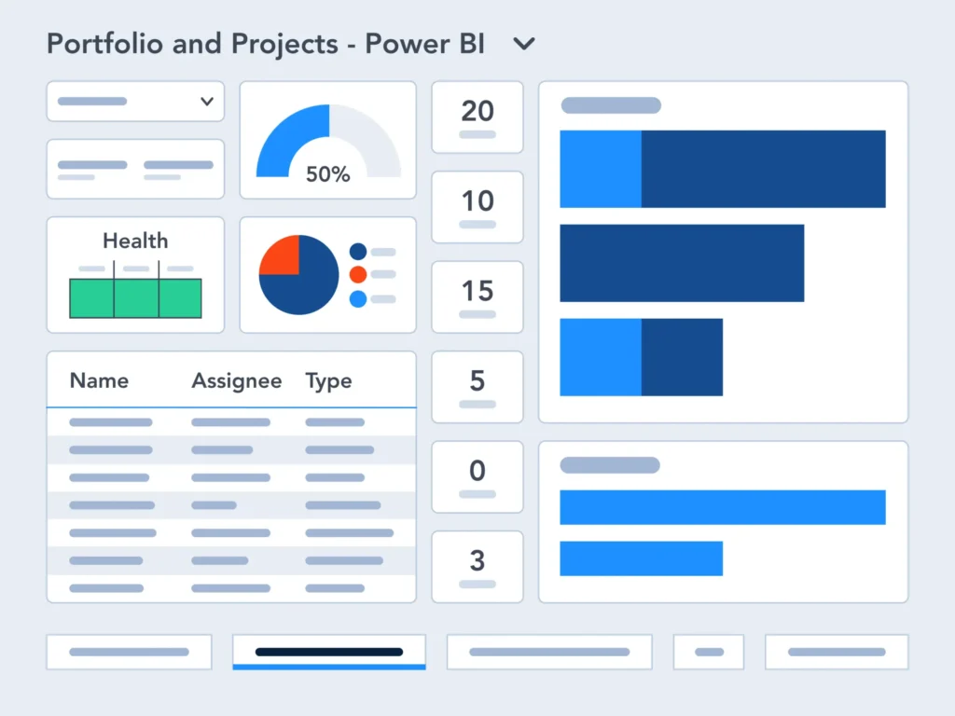This screenshot has width=955, height=716.
Task: Click the light blue legend dot in pie legend
Action: pyautogui.click(x=355, y=296)
